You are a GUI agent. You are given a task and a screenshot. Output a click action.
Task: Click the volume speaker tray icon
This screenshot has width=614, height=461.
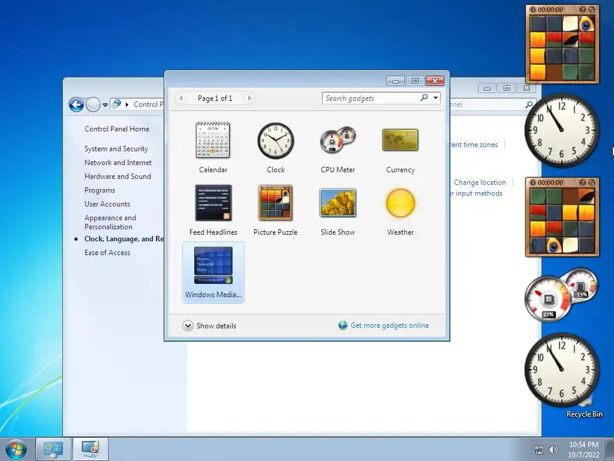(x=553, y=450)
